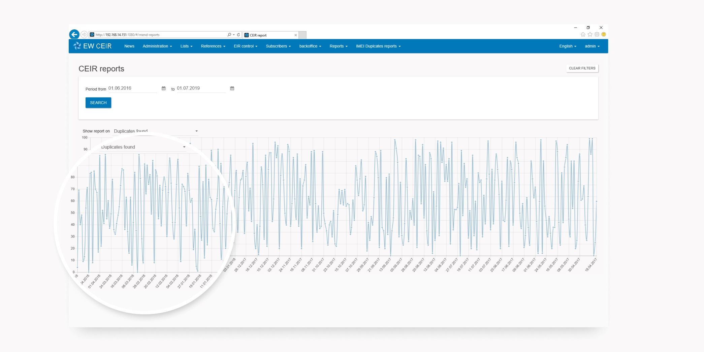
Task: Open calendar picker for the 'to' date
Action: pos(232,88)
